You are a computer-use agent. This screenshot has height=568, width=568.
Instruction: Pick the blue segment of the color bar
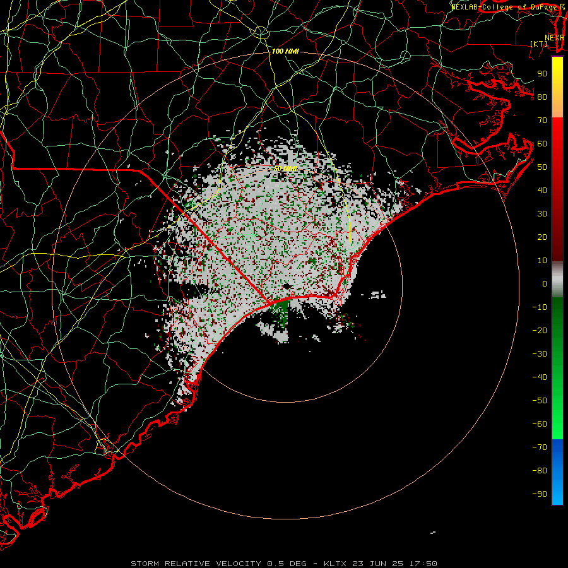click(557, 472)
